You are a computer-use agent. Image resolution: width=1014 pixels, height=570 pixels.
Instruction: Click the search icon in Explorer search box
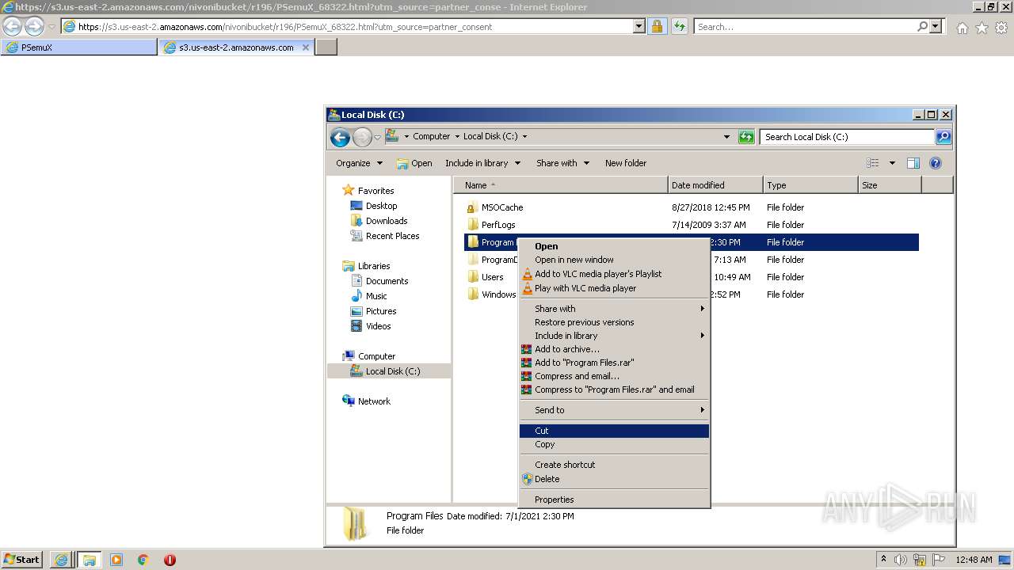943,137
